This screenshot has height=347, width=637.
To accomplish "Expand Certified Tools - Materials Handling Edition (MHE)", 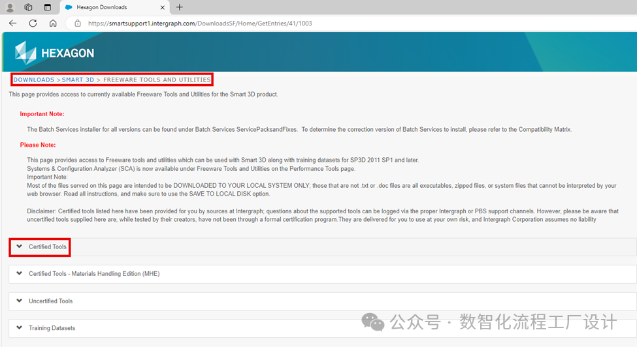I will (x=323, y=274).
